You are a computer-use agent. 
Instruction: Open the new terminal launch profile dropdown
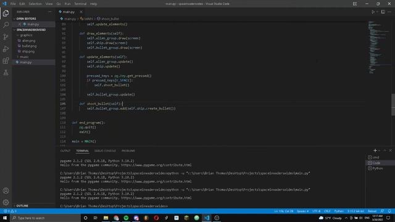(380, 150)
